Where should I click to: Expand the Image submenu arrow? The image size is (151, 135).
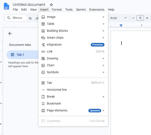[103, 17]
